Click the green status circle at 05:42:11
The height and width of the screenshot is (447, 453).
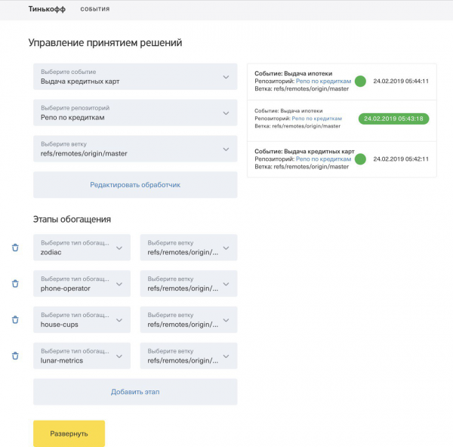click(x=360, y=159)
